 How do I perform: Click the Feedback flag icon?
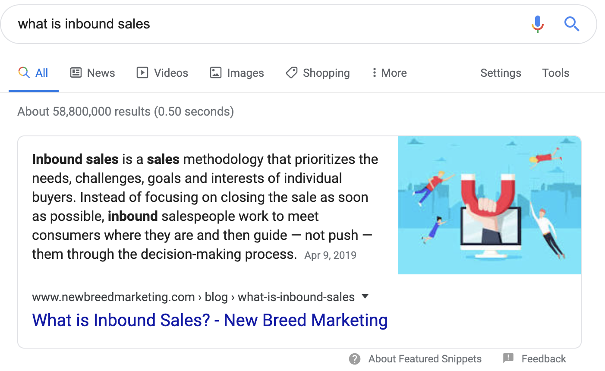[508, 358]
